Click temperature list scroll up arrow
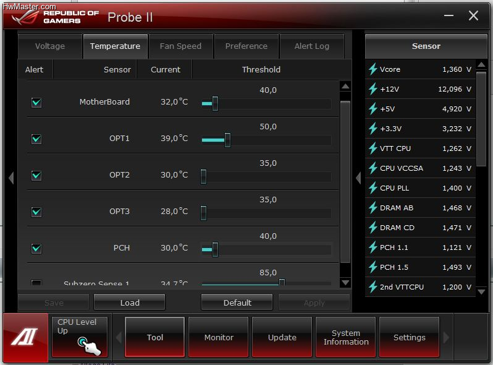This screenshot has width=493, height=365. click(345, 86)
